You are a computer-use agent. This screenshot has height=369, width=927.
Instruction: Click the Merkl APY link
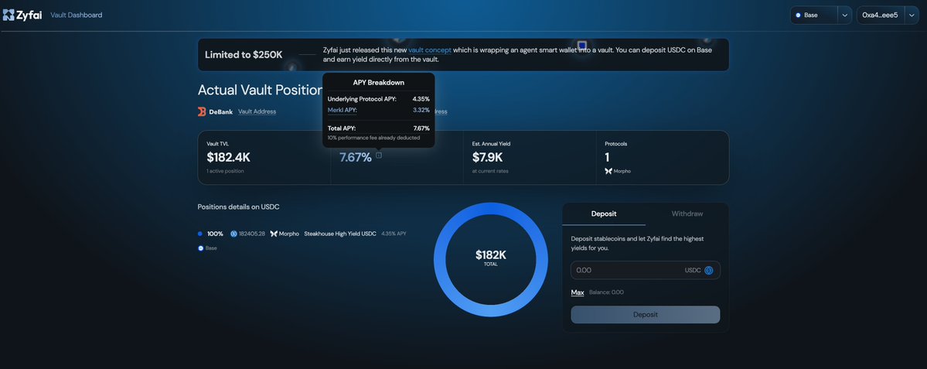pos(343,110)
